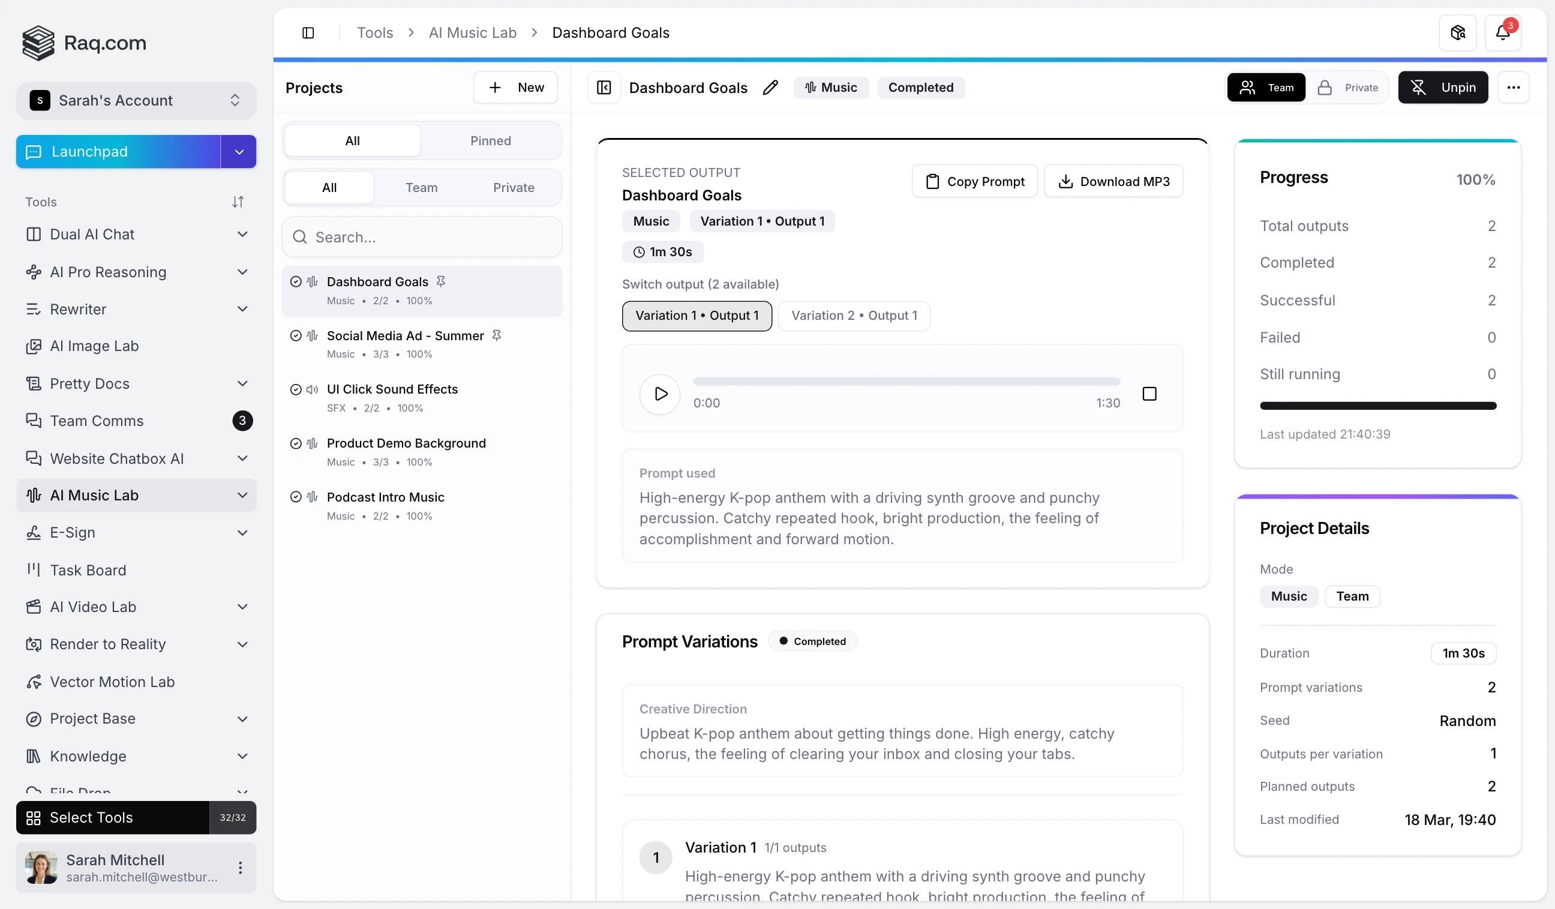Click the stop square in the audio player
This screenshot has height=909, width=1555.
click(x=1149, y=394)
